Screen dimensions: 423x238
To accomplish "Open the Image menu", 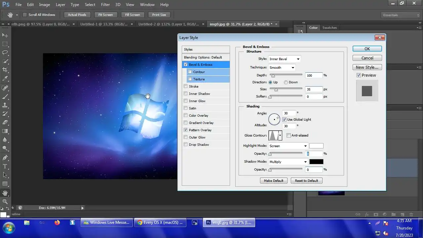I will click(45, 5).
